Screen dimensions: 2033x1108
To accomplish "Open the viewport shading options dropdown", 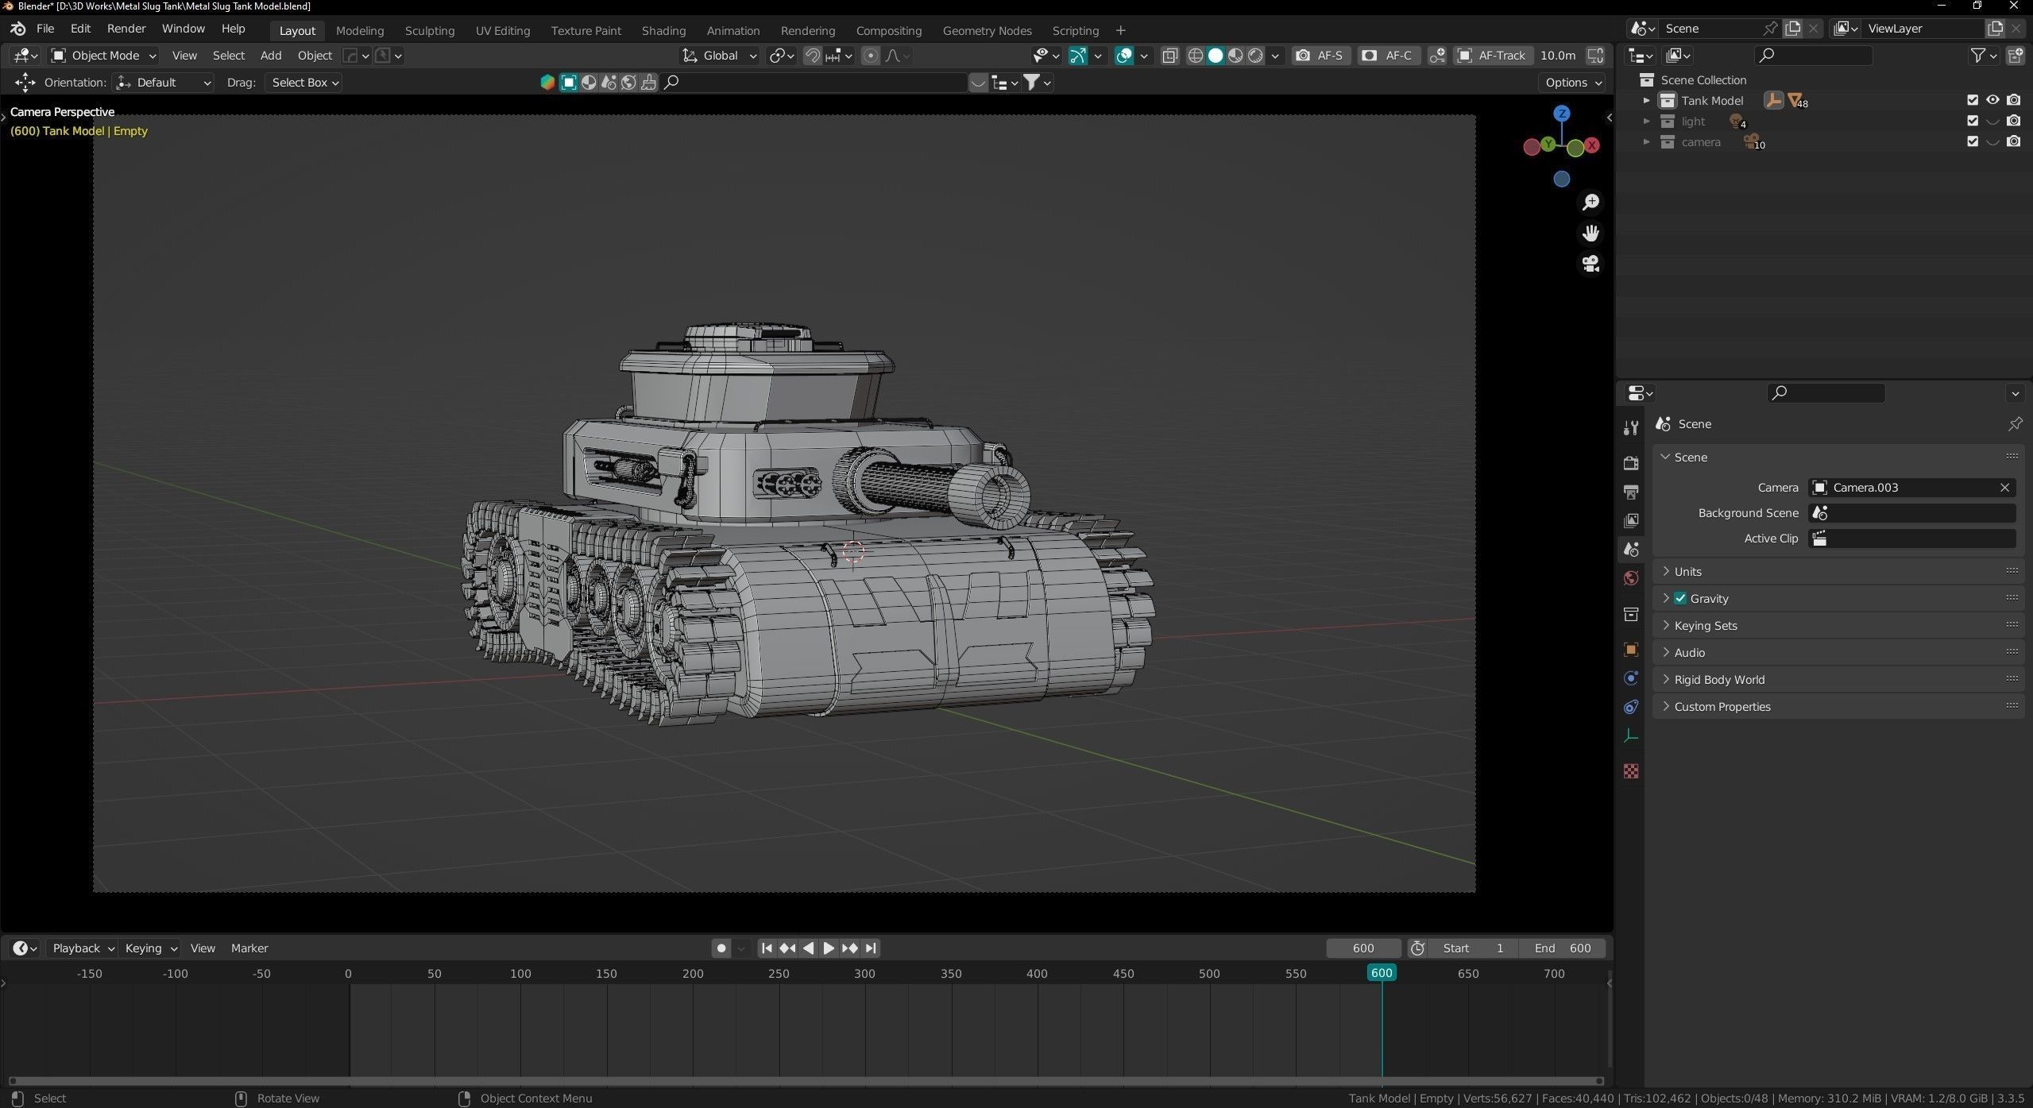I will pos(1275,56).
